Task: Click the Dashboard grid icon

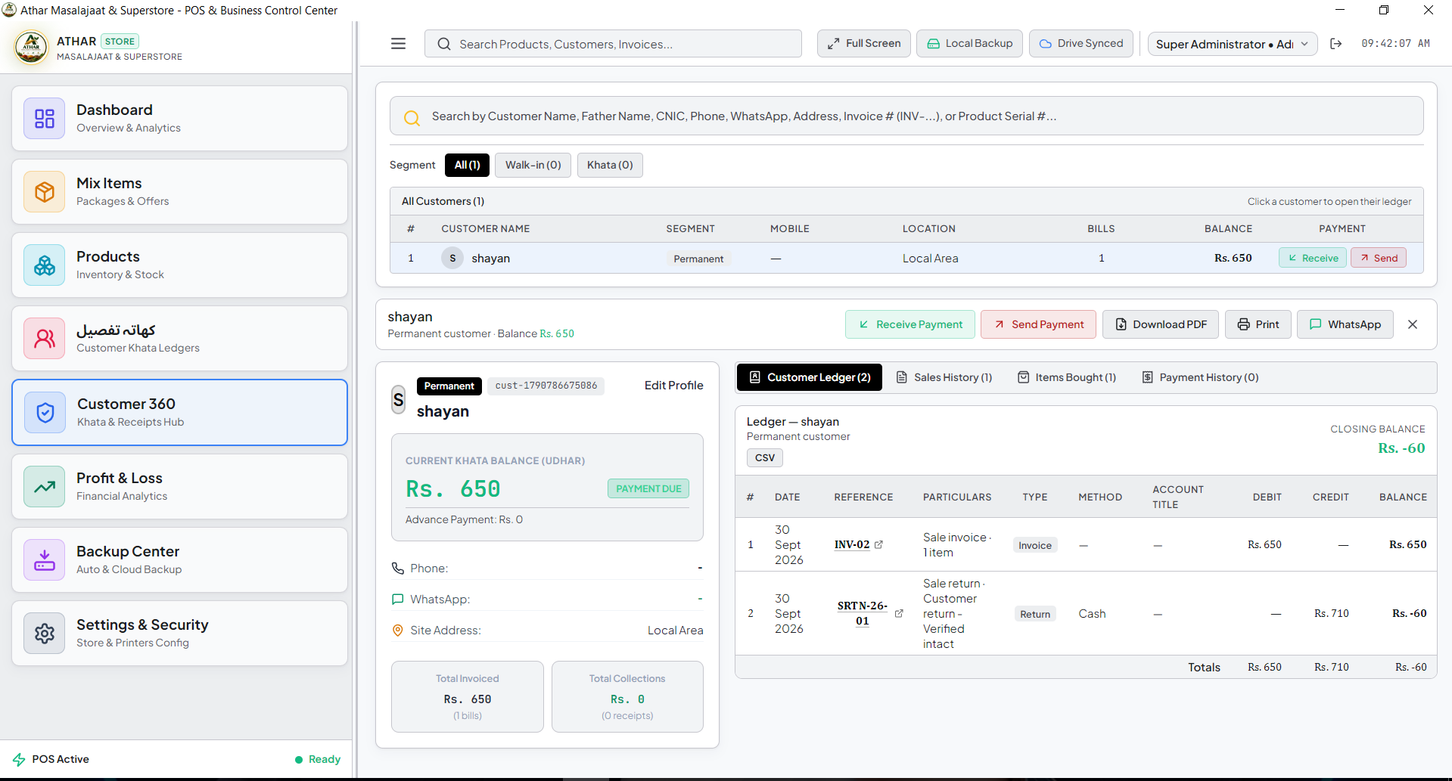Action: pyautogui.click(x=45, y=119)
